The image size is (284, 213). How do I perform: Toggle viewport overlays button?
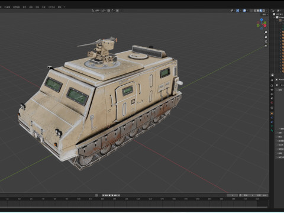tap(244, 11)
